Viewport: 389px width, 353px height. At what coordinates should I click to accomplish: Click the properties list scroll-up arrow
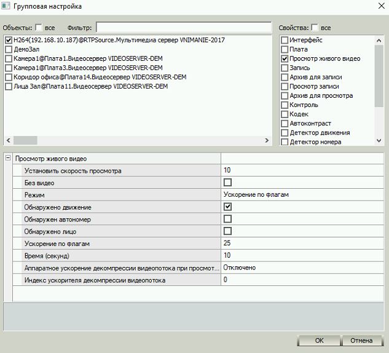(379, 41)
